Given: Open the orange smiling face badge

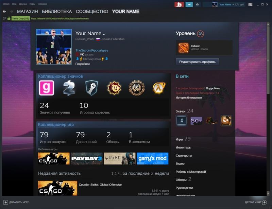Looking at the screenshot, I should pyautogui.click(x=226, y=121).
